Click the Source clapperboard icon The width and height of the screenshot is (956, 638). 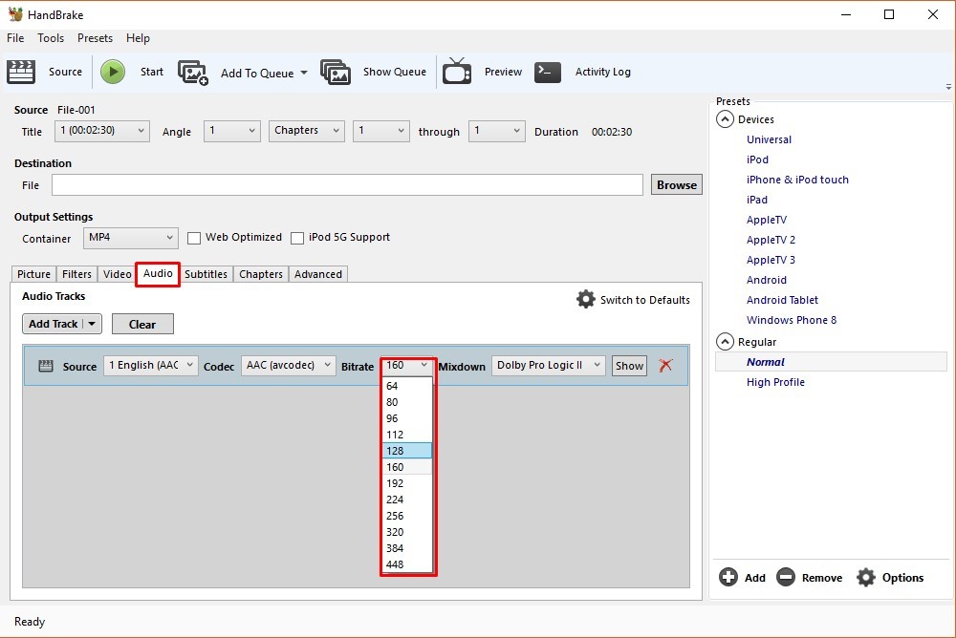(x=20, y=72)
